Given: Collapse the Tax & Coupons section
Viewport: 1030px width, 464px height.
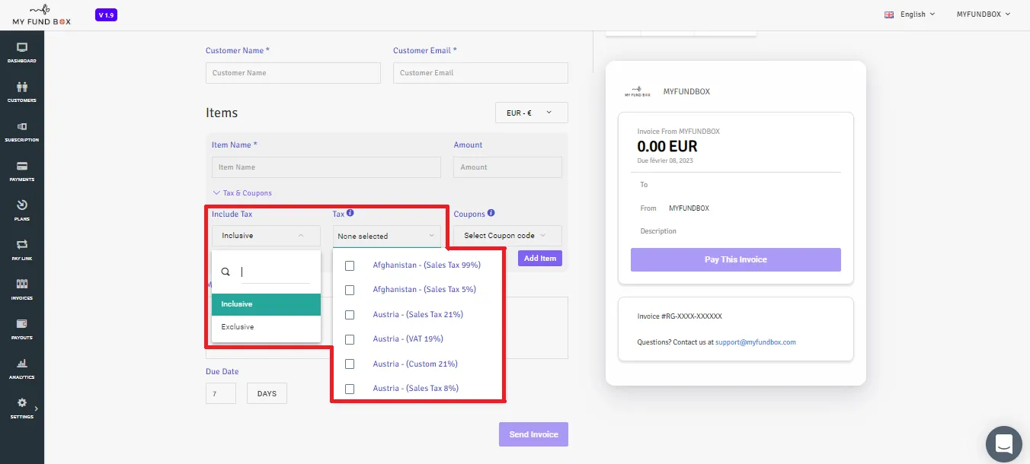Looking at the screenshot, I should [x=243, y=193].
